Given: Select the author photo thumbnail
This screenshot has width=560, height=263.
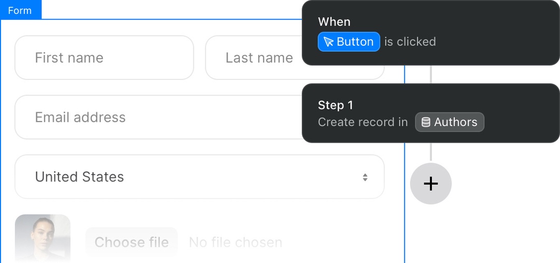Looking at the screenshot, I should (43, 239).
